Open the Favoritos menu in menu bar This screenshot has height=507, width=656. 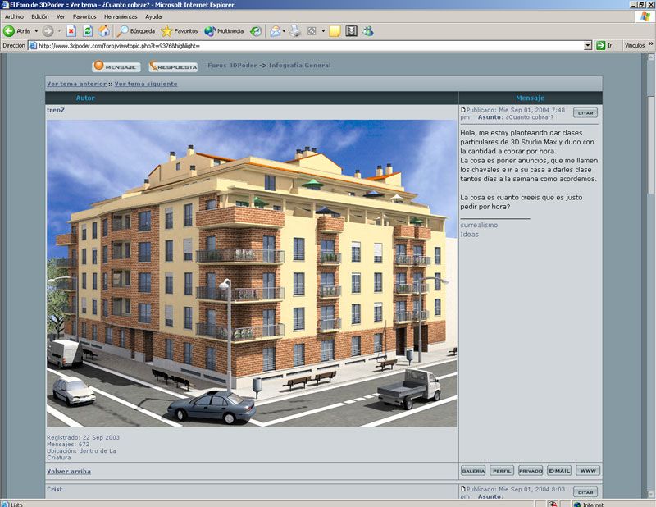click(x=84, y=16)
